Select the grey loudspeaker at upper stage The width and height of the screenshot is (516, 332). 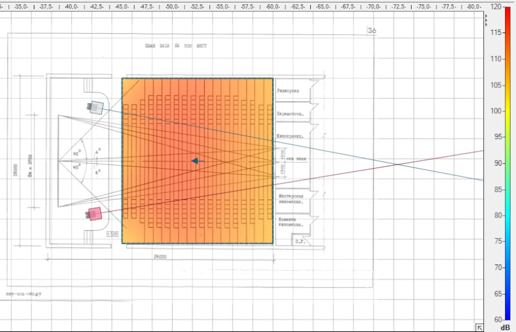(x=95, y=107)
